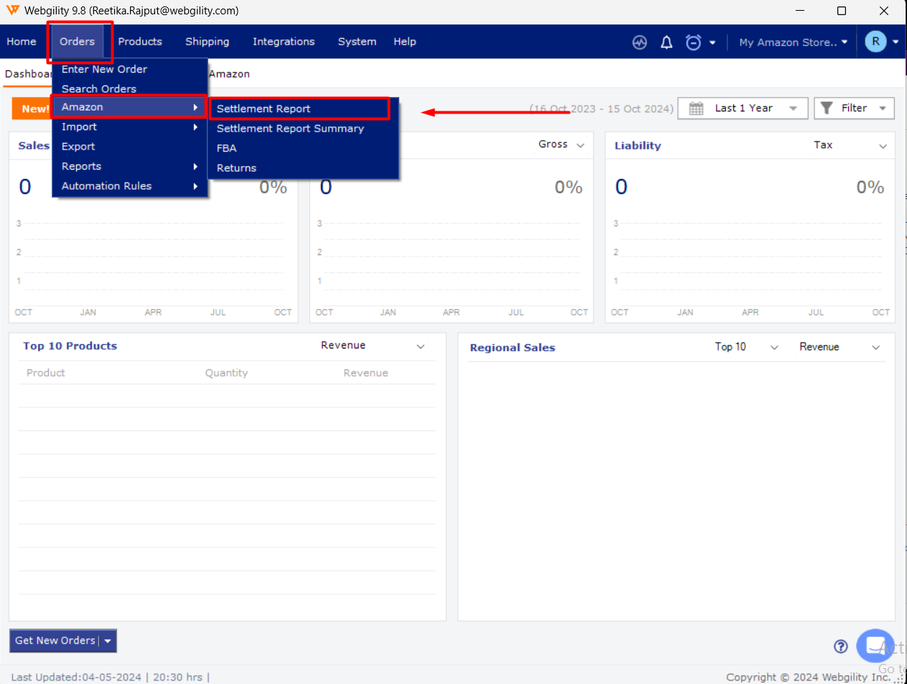Open the System menu
The height and width of the screenshot is (684, 907).
pyautogui.click(x=357, y=42)
